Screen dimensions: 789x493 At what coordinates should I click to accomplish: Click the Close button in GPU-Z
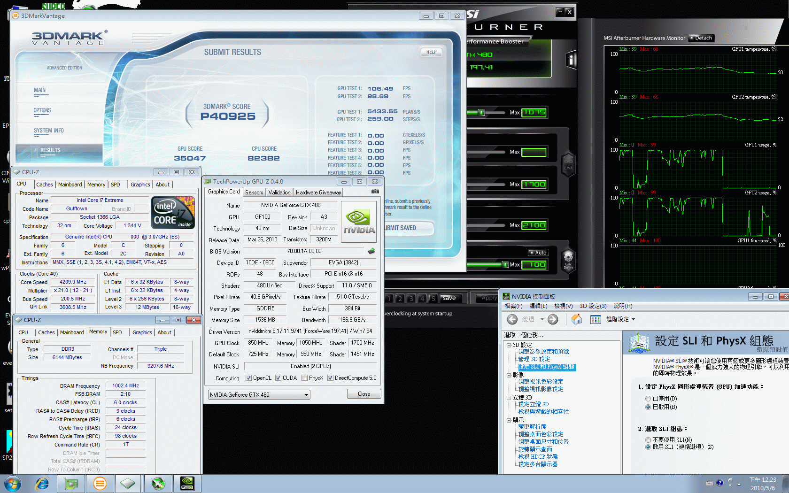[364, 394]
